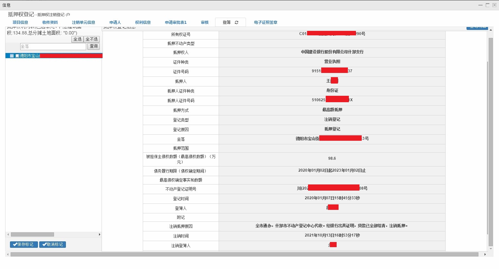Image resolution: width=499 pixels, height=269 pixels.
Task: Go to the 权利信息 tab
Action: point(143,22)
